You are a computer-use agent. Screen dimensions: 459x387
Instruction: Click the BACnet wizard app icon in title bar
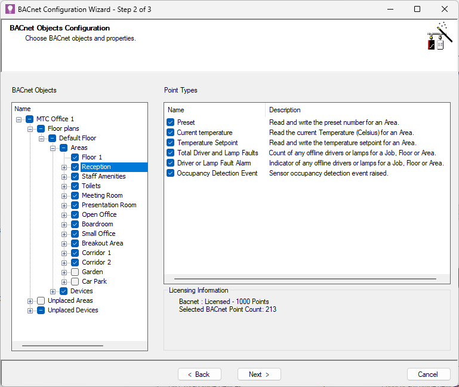pyautogui.click(x=10, y=9)
